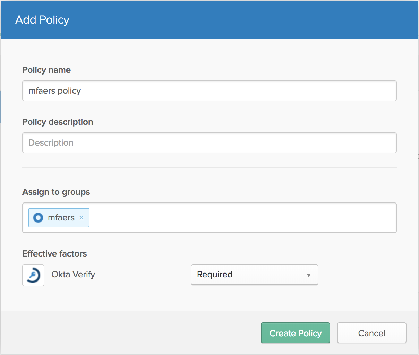
Task: Focus the Policy name text field
Action: pos(209,91)
